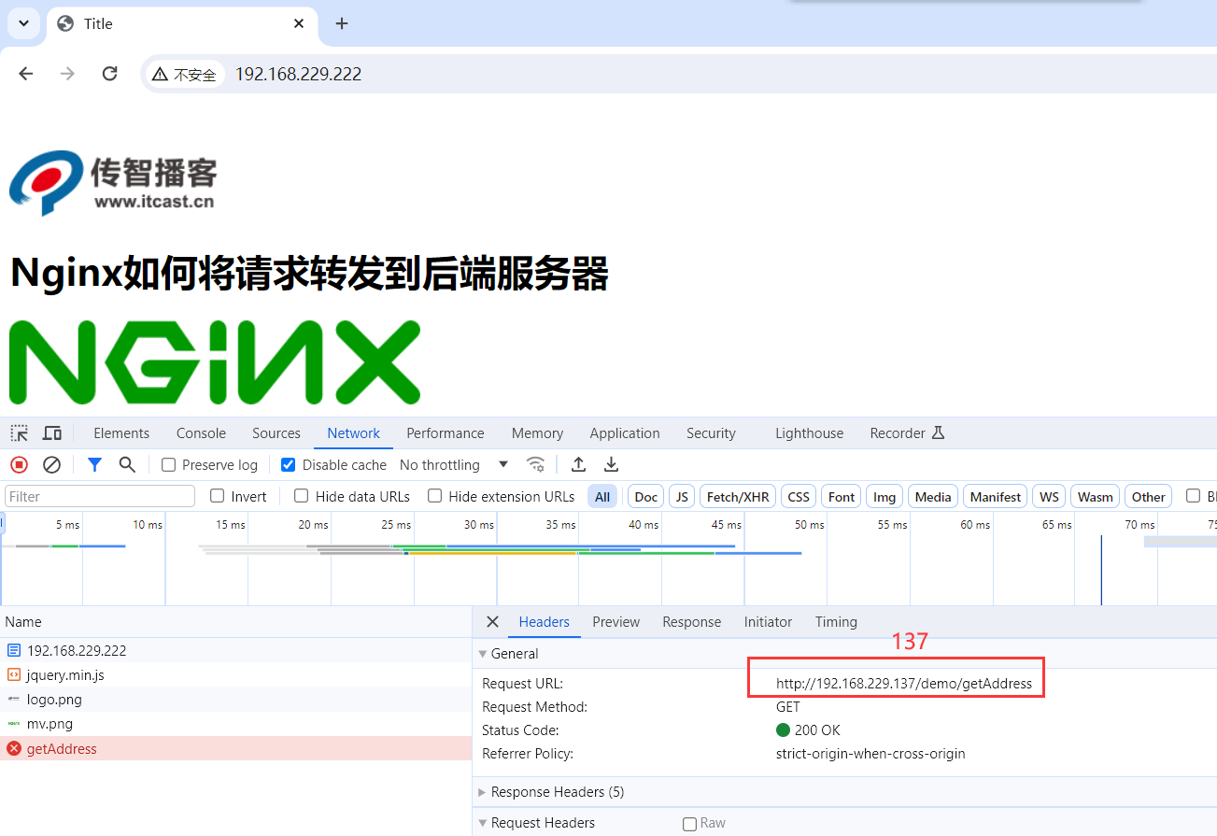Image resolution: width=1217 pixels, height=836 pixels.
Task: Filter requests by Img type
Action: tap(884, 497)
